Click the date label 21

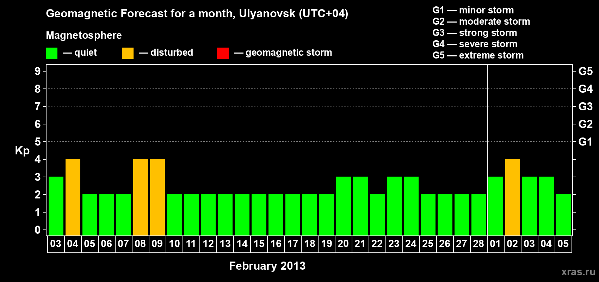[360, 244]
